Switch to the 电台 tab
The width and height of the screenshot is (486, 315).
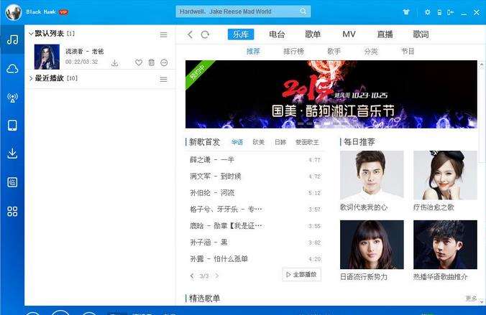point(277,34)
